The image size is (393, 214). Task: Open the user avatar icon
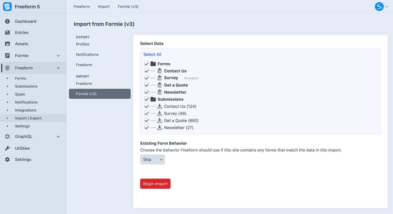pos(379,7)
